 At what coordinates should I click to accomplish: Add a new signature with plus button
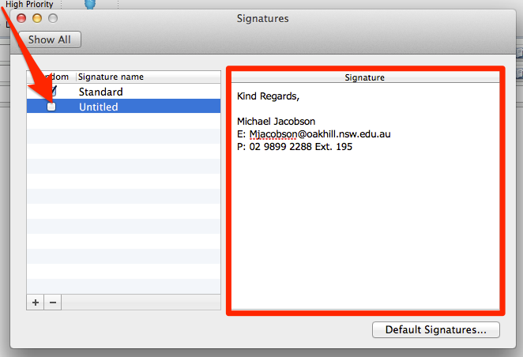click(36, 303)
